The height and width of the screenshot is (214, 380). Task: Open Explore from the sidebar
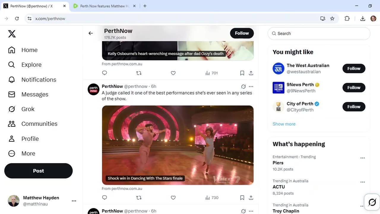pos(25,65)
